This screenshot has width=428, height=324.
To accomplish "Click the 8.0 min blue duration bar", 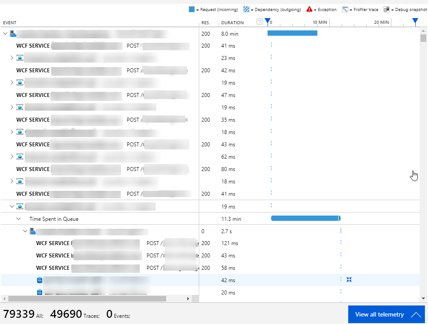I will tap(292, 33).
